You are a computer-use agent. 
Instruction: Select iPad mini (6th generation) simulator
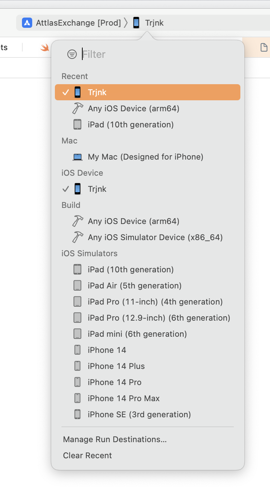(137, 334)
